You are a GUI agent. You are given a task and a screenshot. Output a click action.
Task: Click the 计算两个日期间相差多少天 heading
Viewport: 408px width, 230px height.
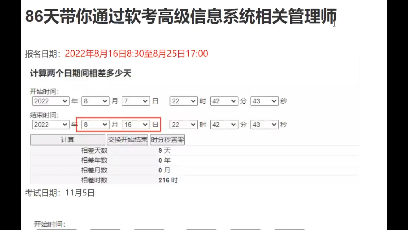tap(82, 73)
